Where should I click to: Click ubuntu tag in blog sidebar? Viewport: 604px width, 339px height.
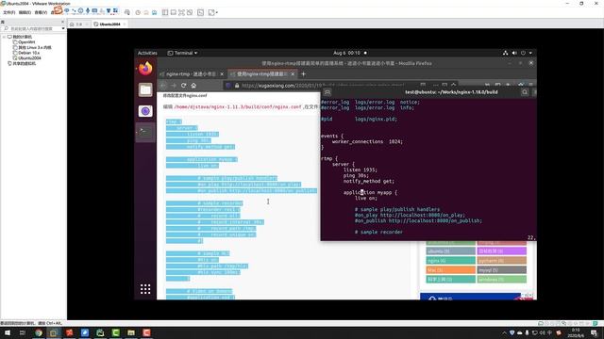451,251
